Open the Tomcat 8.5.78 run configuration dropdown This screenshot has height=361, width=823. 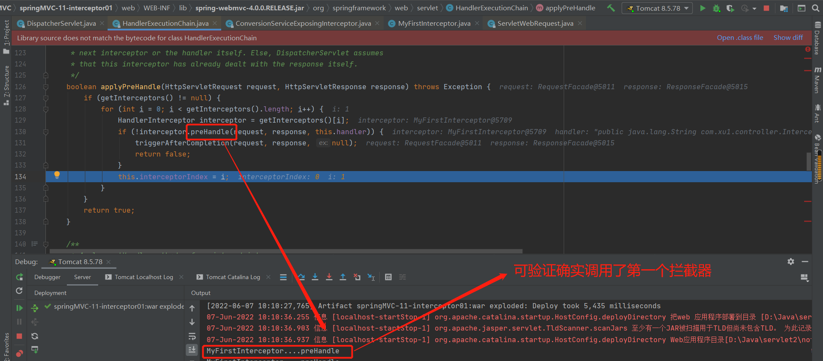coord(657,8)
